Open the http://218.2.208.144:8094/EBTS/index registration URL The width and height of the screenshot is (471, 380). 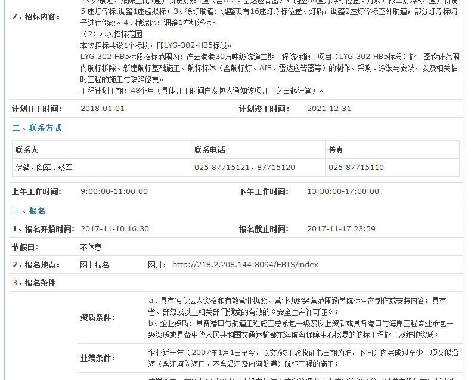tap(245, 265)
